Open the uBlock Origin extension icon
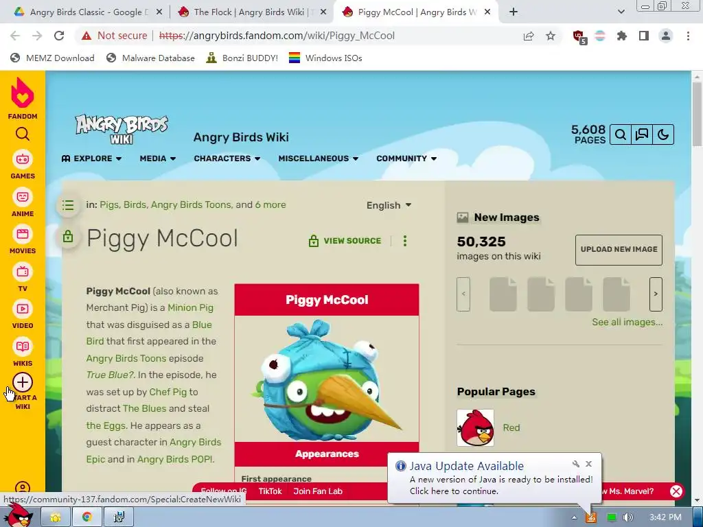Viewport: 703px width, 527px height. 579,36
